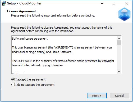The image size is (133, 102).
Task: Click the paragraph mentioning AGREEMENT and Eltima Software
Action: [62, 50]
